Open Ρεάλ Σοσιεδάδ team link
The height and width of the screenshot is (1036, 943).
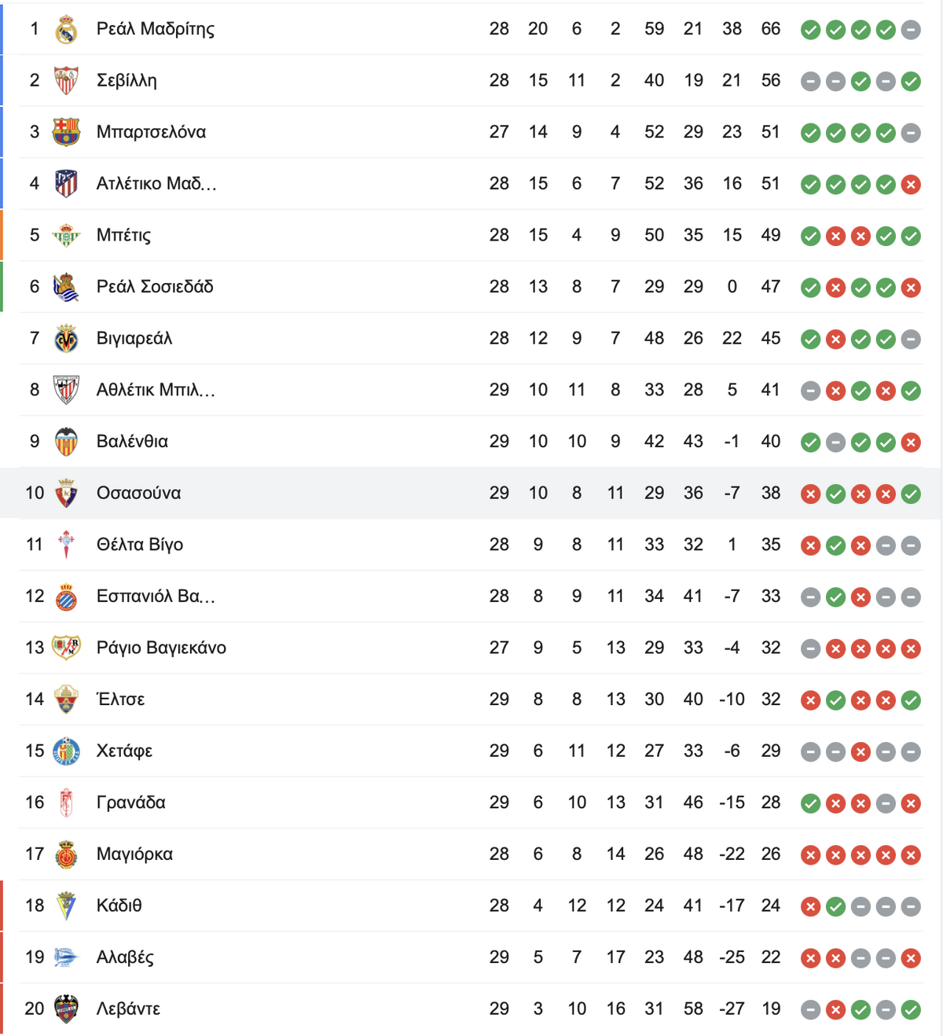(x=155, y=287)
